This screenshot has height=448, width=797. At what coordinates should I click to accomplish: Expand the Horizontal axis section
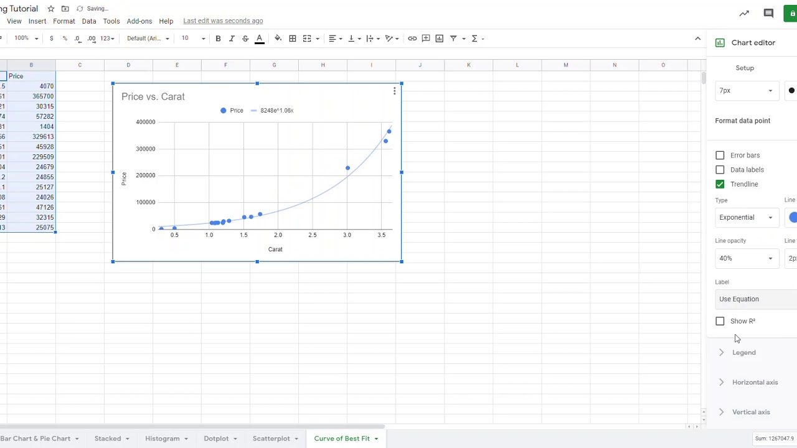(755, 382)
